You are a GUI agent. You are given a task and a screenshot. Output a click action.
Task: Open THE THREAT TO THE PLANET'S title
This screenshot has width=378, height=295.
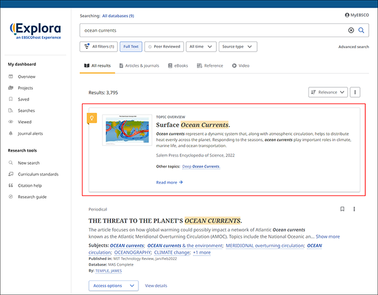(165, 221)
